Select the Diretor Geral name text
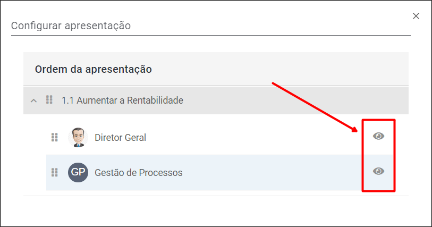Image resolution: width=432 pixels, height=227 pixels. pyautogui.click(x=120, y=138)
